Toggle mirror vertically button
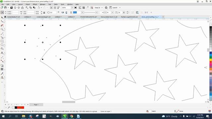 (x=66, y=13)
